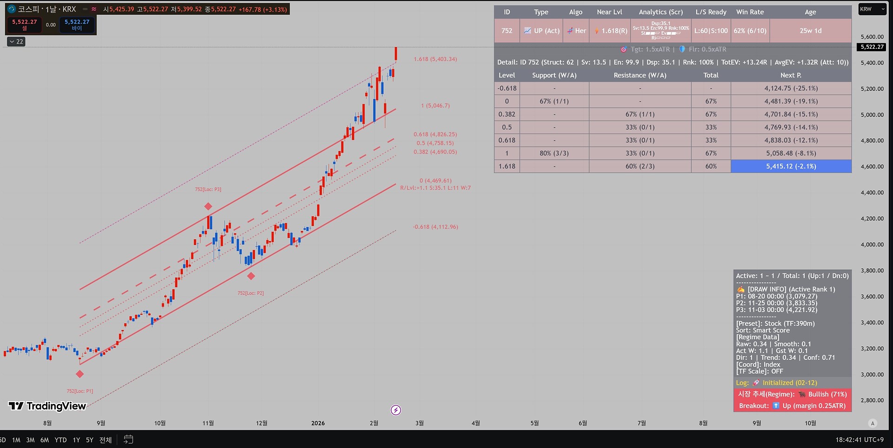Image resolution: width=893 pixels, height=448 pixels.
Task: Click the 752[Loc: P3] label
Action: (208, 189)
